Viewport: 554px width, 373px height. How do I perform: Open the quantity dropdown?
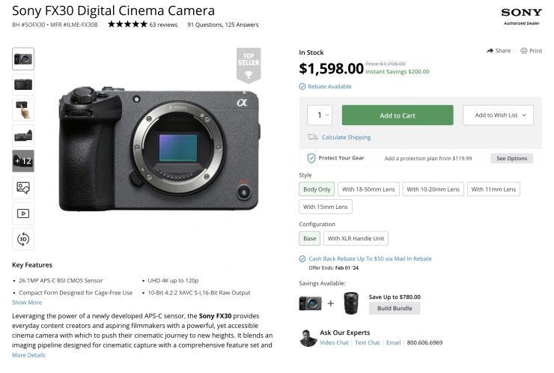click(320, 115)
